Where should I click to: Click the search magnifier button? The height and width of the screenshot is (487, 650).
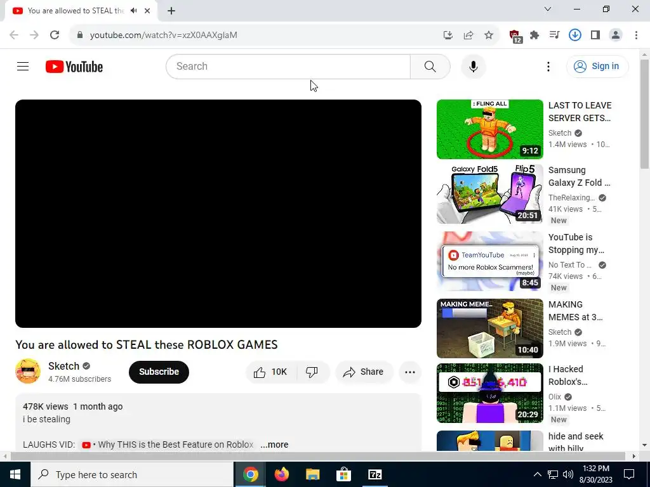[430, 66]
